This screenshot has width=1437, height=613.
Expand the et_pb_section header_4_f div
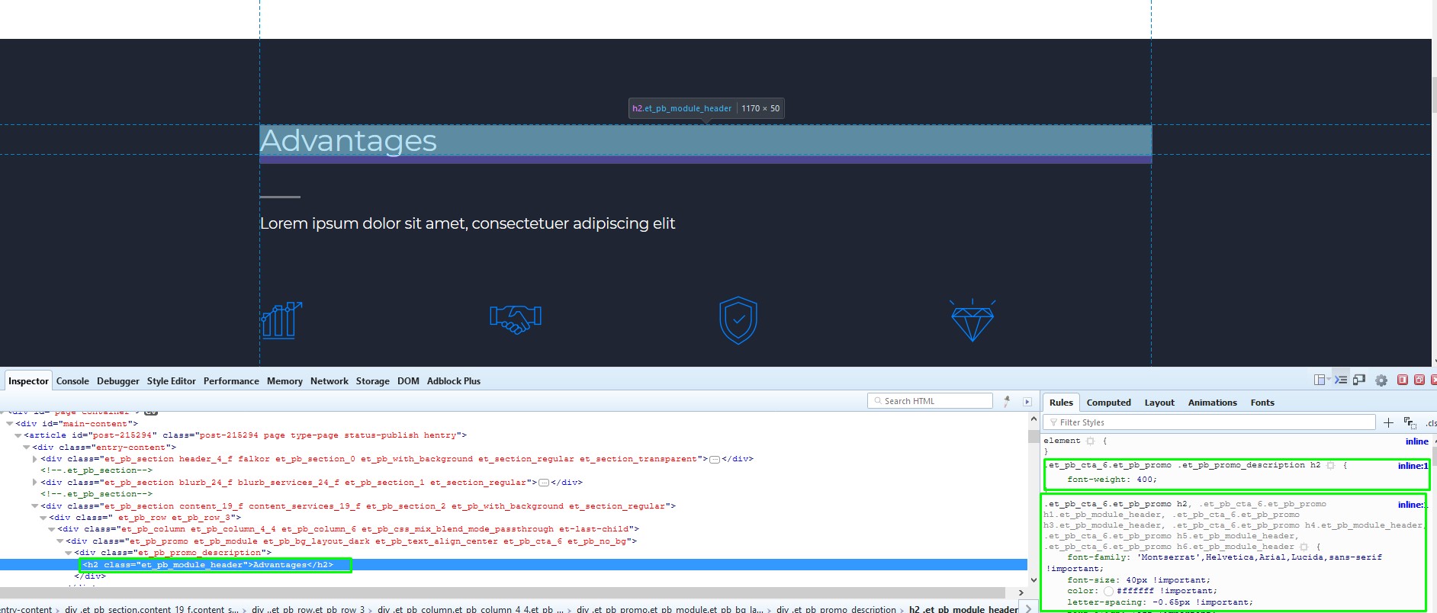coord(35,459)
